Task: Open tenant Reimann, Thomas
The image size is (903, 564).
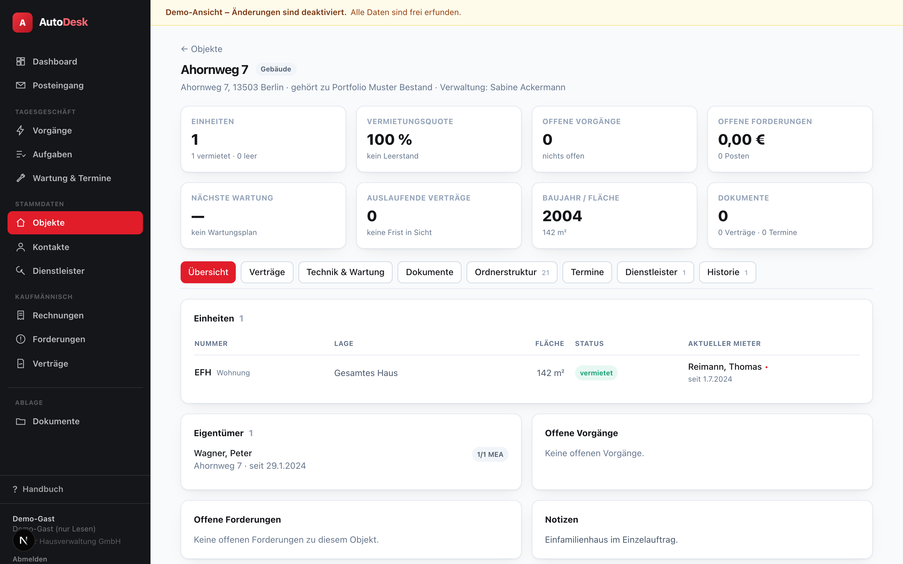Action: click(725, 367)
